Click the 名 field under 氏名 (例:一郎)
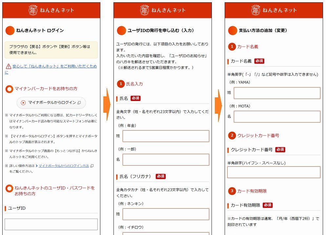This screenshot has height=235, width=326. [166, 160]
